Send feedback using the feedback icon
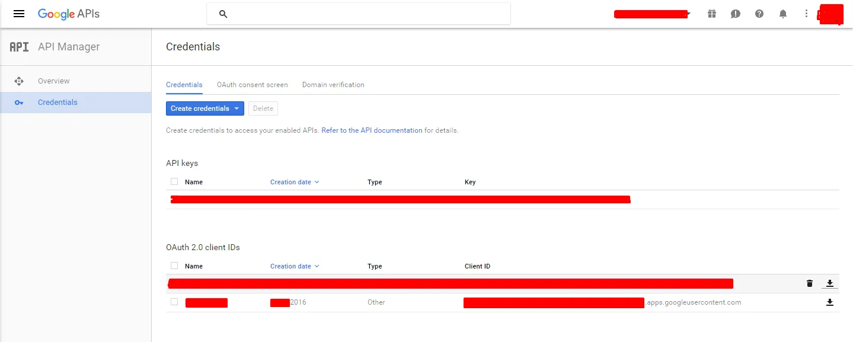The width and height of the screenshot is (853, 342). [735, 13]
